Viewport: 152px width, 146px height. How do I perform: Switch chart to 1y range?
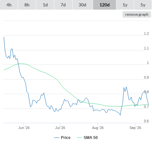click(125, 5)
